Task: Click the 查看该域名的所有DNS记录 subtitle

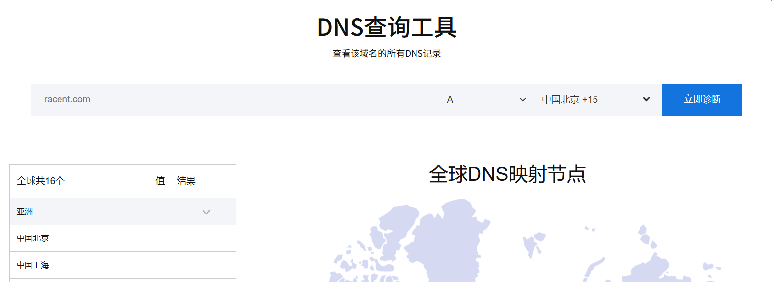Action: pyautogui.click(x=387, y=53)
